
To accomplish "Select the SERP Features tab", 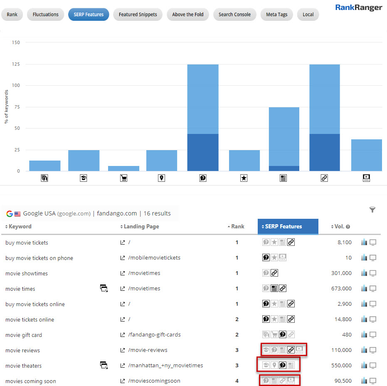I will (x=89, y=15).
